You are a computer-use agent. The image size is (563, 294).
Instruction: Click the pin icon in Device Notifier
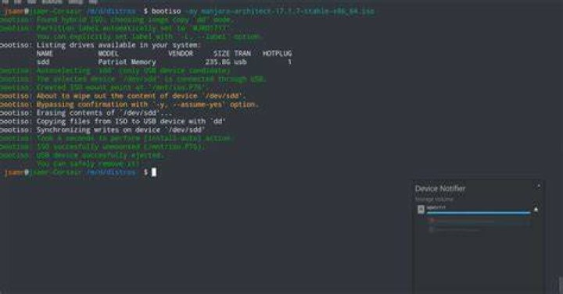539,186
